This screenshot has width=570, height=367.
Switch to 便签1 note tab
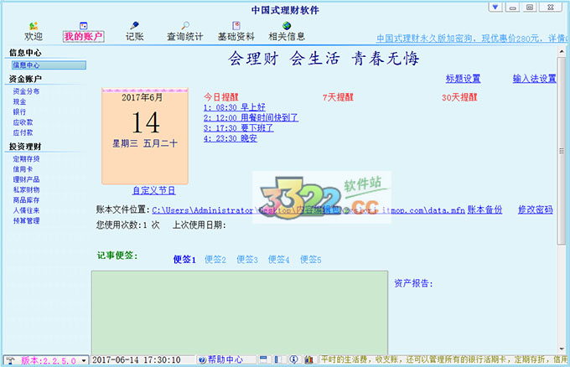point(184,260)
